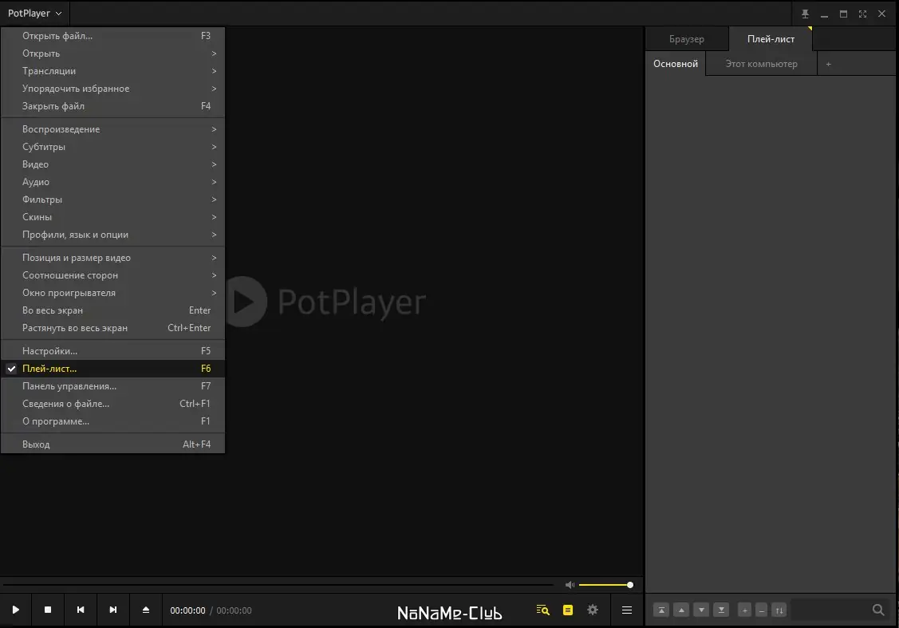Expand the Воспроизведение submenu
Image resolution: width=899 pixels, height=628 pixels.
point(113,129)
